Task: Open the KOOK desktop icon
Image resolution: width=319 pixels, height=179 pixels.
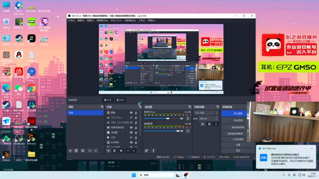Action: click(x=32, y=23)
